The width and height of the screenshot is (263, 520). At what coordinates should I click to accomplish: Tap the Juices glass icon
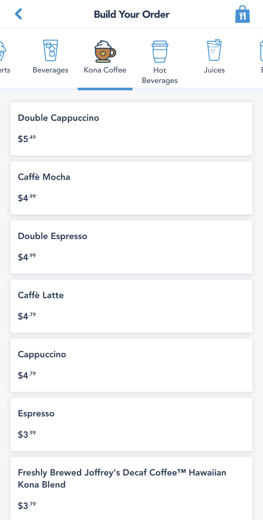pos(214,50)
